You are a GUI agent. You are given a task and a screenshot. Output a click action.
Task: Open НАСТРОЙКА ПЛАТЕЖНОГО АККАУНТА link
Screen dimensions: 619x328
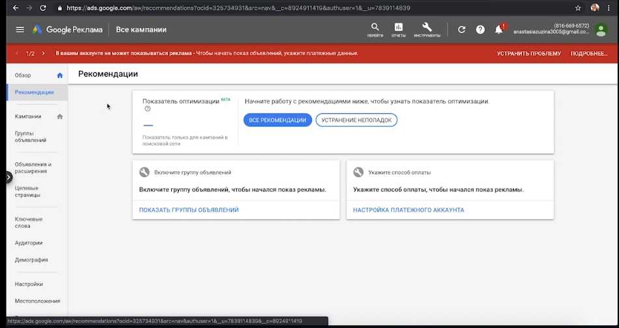(x=408, y=210)
